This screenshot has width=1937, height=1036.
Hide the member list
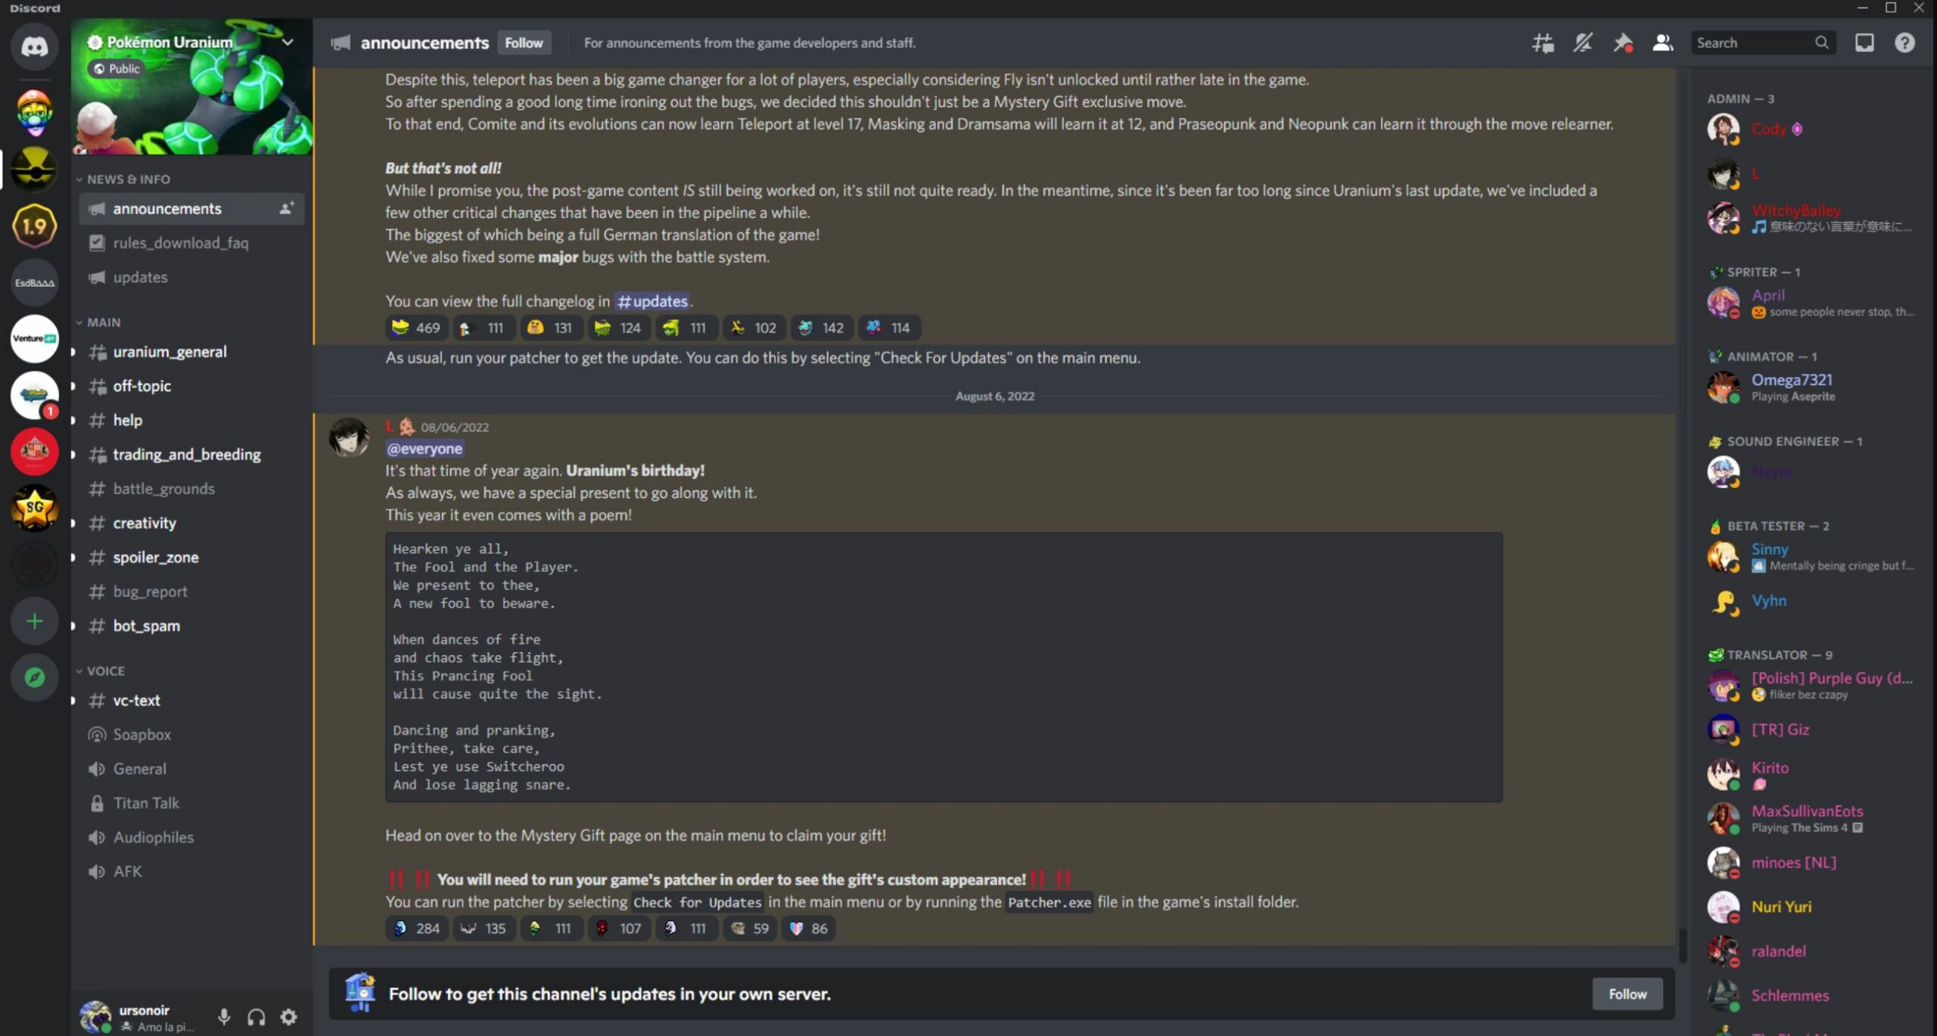click(x=1662, y=43)
